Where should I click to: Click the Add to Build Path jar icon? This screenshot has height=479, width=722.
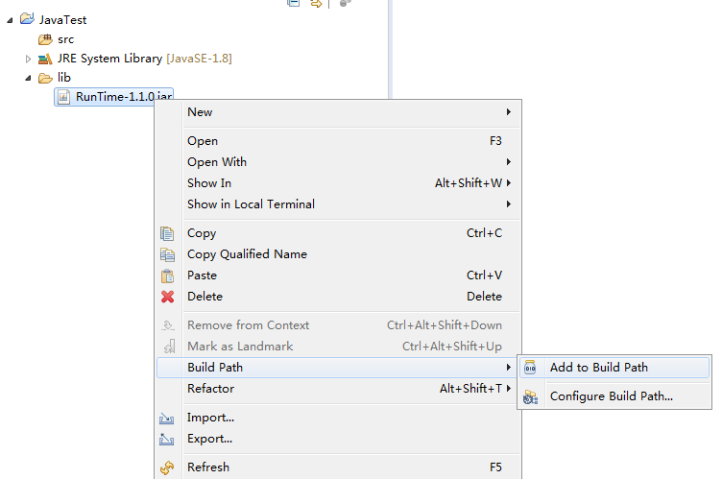click(x=530, y=368)
